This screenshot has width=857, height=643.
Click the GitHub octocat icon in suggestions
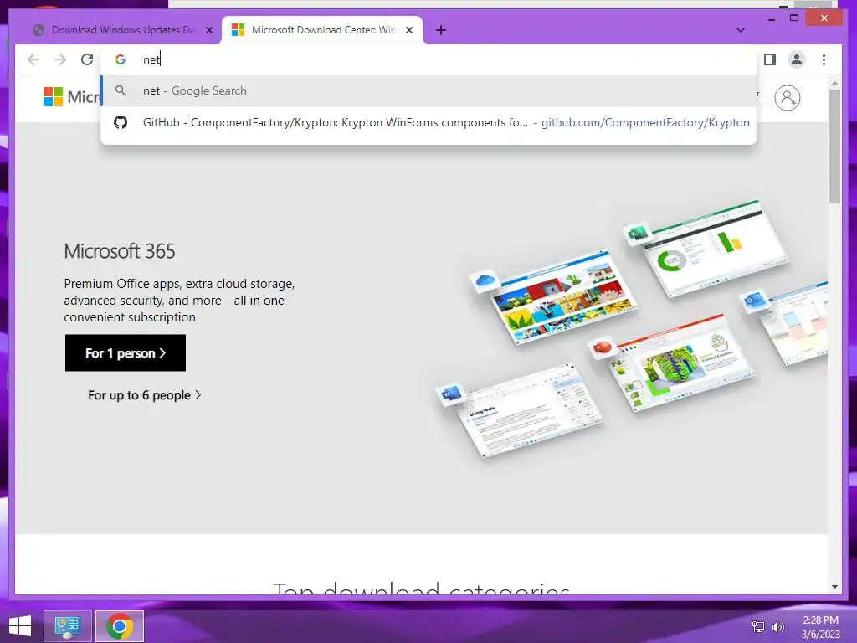(121, 122)
